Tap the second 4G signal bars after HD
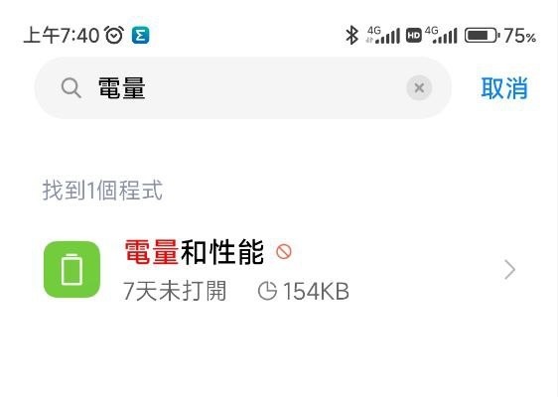The image size is (558, 397). click(x=441, y=35)
